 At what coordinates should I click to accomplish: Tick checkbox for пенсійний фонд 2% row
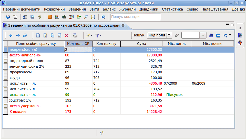(5, 67)
